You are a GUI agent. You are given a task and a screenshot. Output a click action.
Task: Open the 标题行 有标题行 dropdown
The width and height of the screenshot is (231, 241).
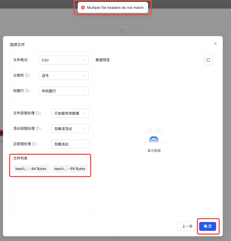63,91
